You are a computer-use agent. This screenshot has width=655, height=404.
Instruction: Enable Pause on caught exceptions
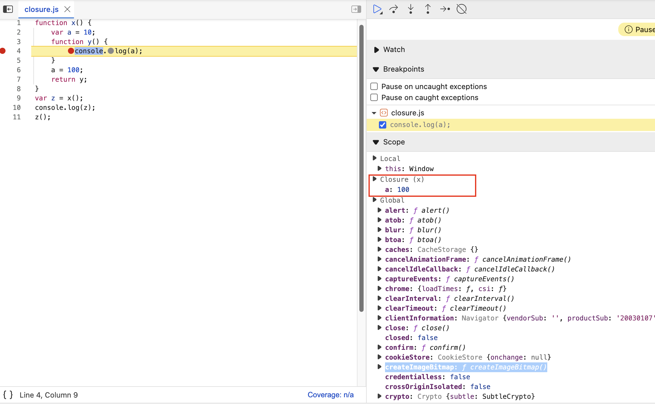click(374, 97)
